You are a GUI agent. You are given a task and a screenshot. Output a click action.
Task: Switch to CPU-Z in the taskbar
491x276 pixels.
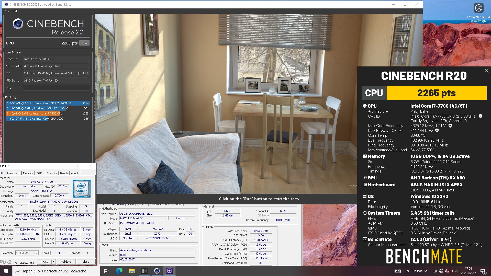click(x=169, y=271)
